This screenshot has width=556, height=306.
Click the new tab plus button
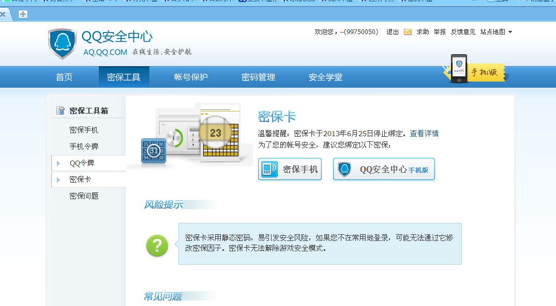pyautogui.click(x=23, y=14)
